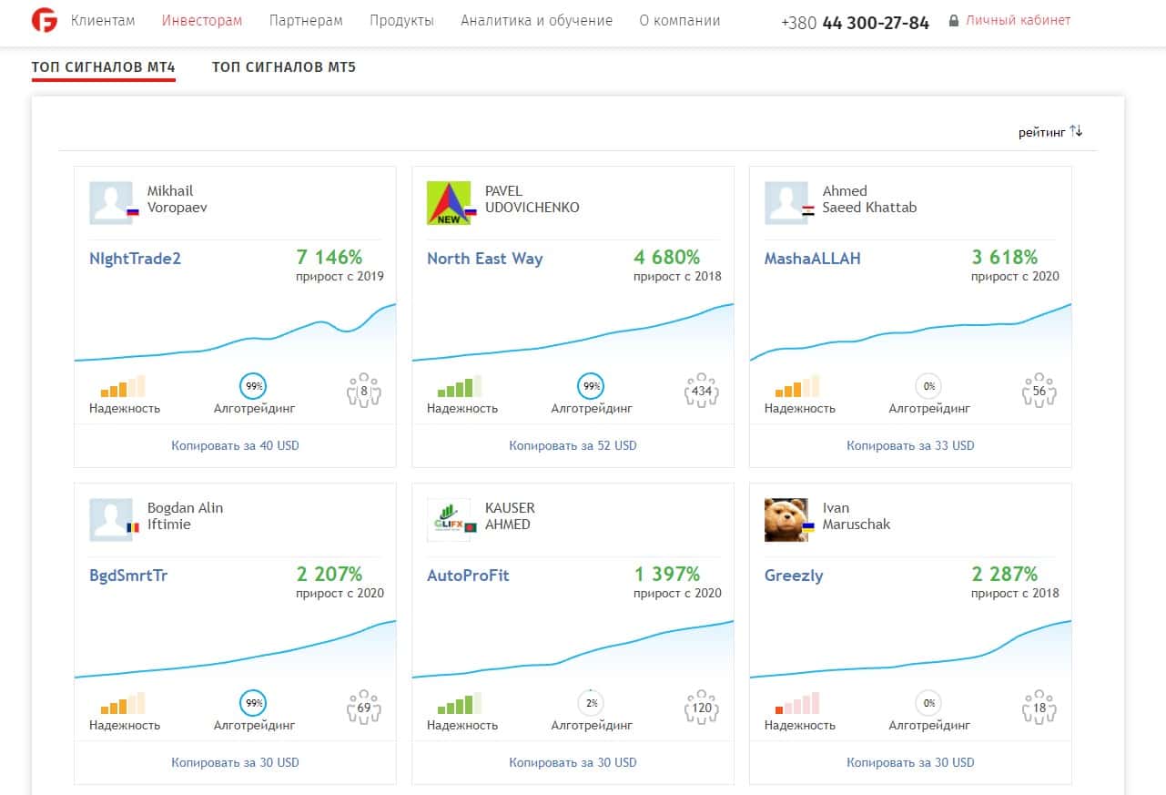The width and height of the screenshot is (1166, 795).
Task: Open the Аналитика и обучение menu
Action: 537,21
